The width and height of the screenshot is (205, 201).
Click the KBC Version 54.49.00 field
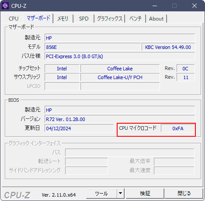pyautogui.click(x=168, y=47)
